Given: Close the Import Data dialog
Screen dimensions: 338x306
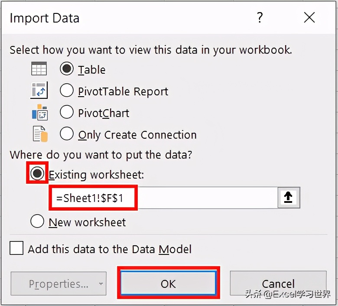Looking at the screenshot, I should [x=309, y=17].
